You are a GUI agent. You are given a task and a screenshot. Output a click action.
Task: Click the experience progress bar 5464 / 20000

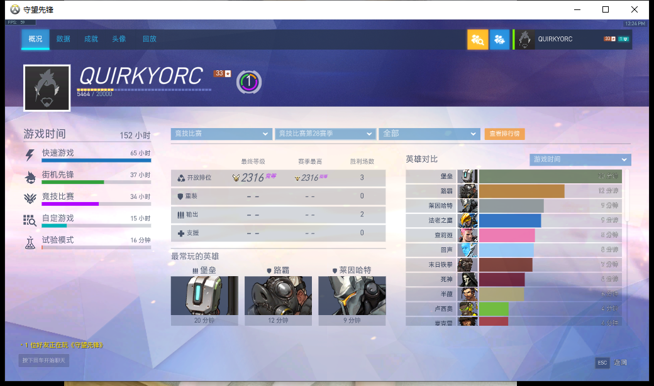click(x=144, y=90)
